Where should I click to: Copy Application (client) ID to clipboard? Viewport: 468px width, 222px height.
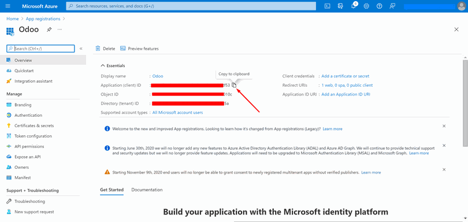[x=235, y=85]
